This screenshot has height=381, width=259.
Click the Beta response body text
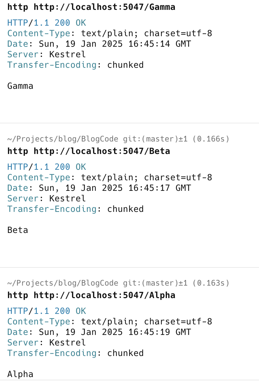(x=18, y=230)
